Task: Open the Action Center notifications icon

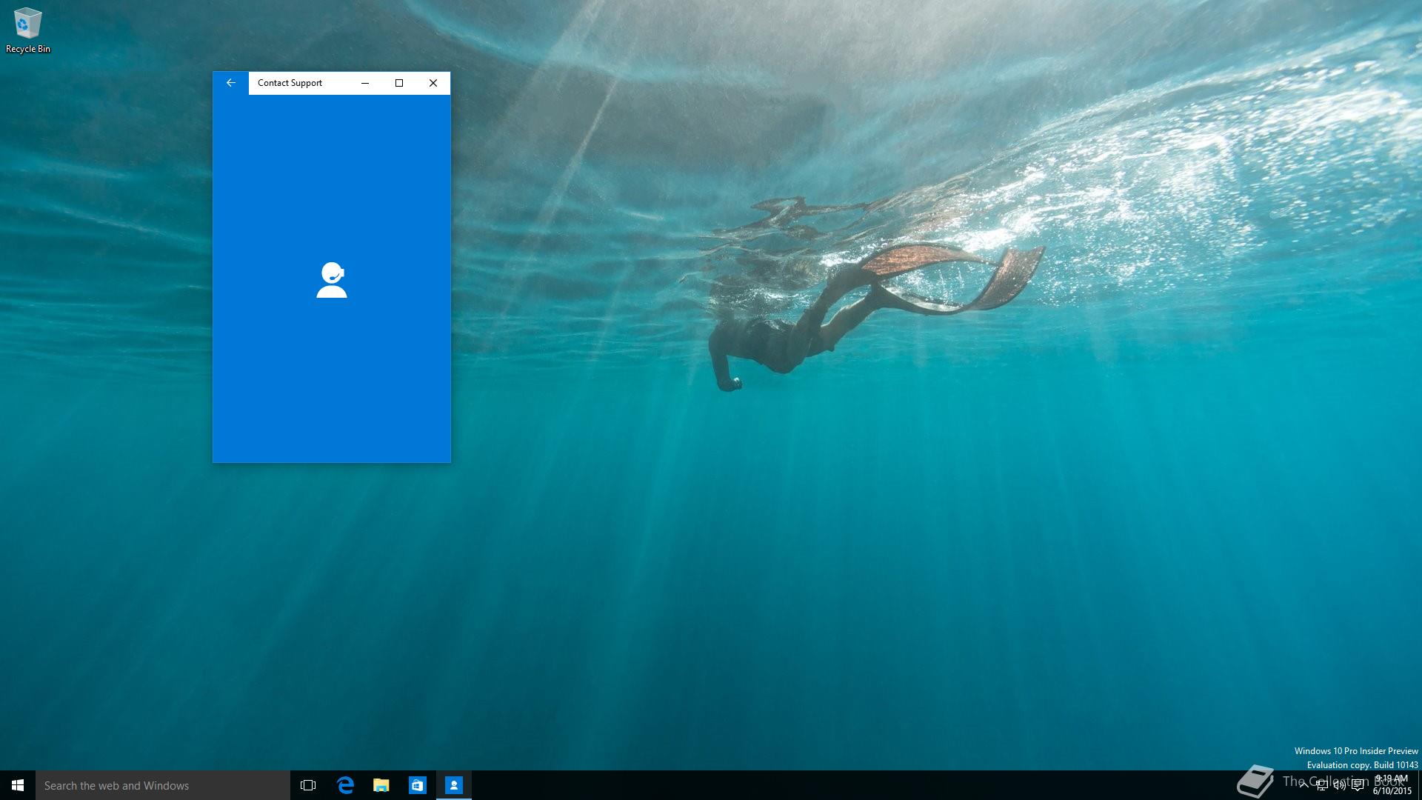Action: tap(1358, 786)
